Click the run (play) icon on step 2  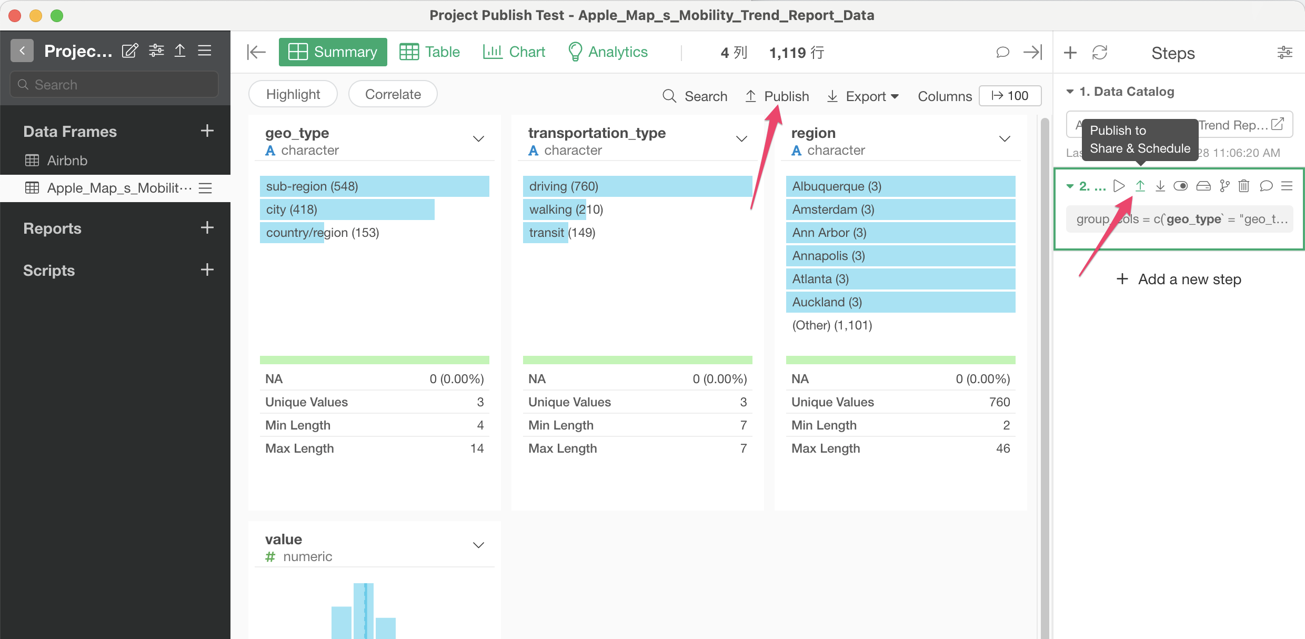point(1119,186)
